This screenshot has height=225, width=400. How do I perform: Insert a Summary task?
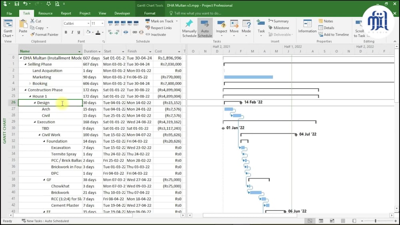pos(278,21)
